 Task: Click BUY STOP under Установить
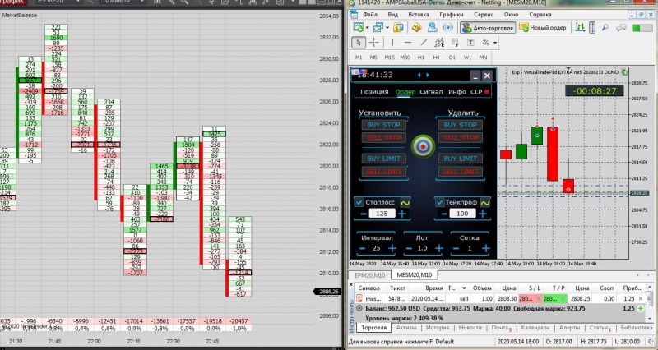[383, 125]
